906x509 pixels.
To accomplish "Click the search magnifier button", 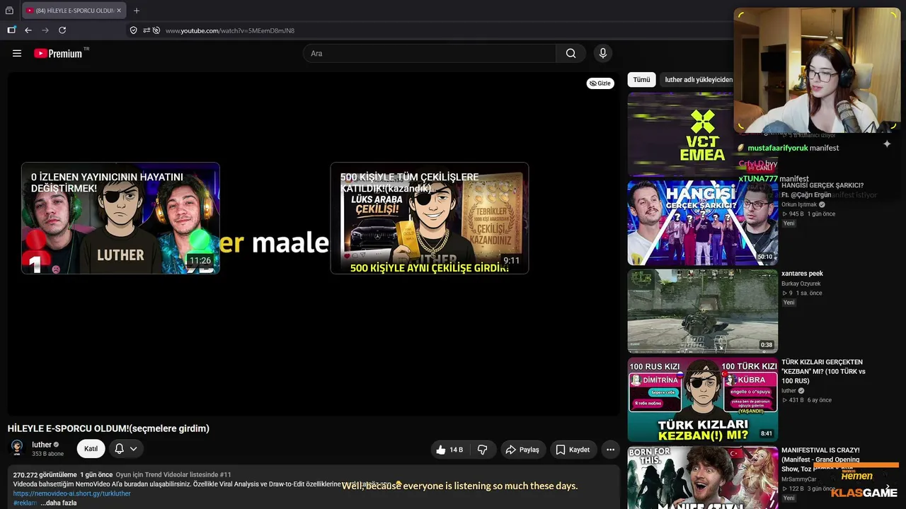I will click(570, 53).
